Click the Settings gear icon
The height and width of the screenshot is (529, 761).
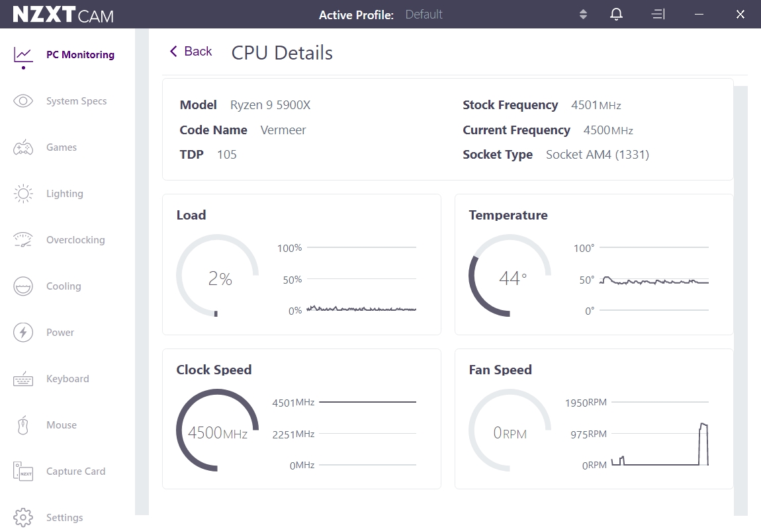tap(23, 517)
